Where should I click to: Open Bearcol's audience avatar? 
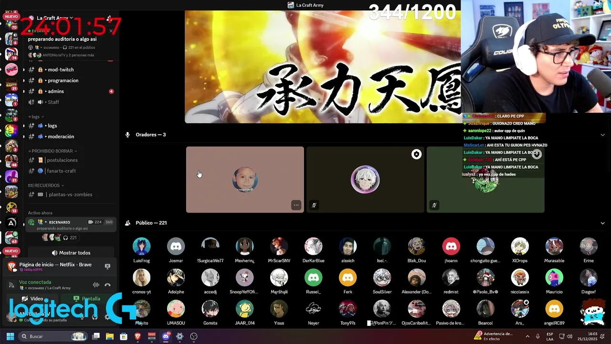[485, 309]
